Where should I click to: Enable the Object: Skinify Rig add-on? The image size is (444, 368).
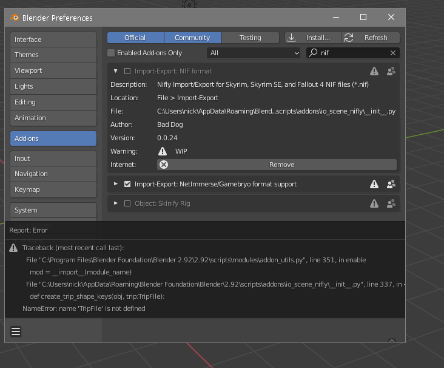point(127,203)
